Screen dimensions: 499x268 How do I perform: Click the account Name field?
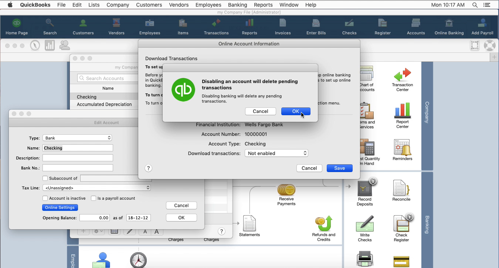pos(78,148)
